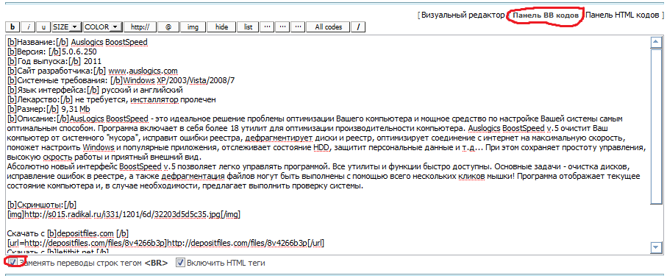Click the 'Лекарство: не требуется' line
Viewport: 667px width, 276px height.
pyautogui.click(x=112, y=99)
